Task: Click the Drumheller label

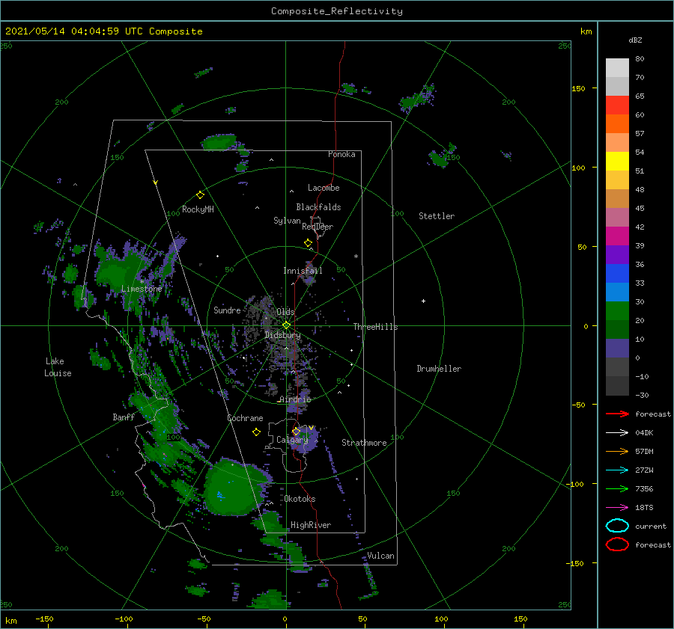Action: click(439, 369)
